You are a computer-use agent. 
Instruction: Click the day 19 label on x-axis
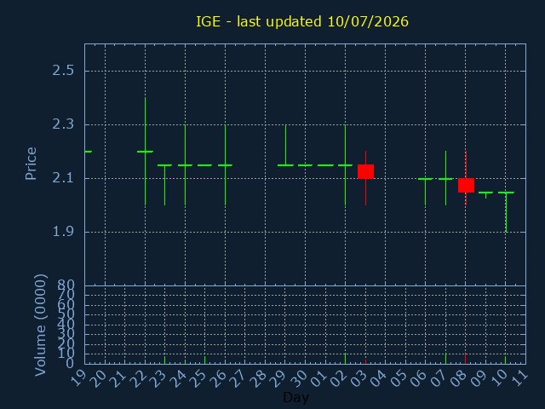pos(77,377)
